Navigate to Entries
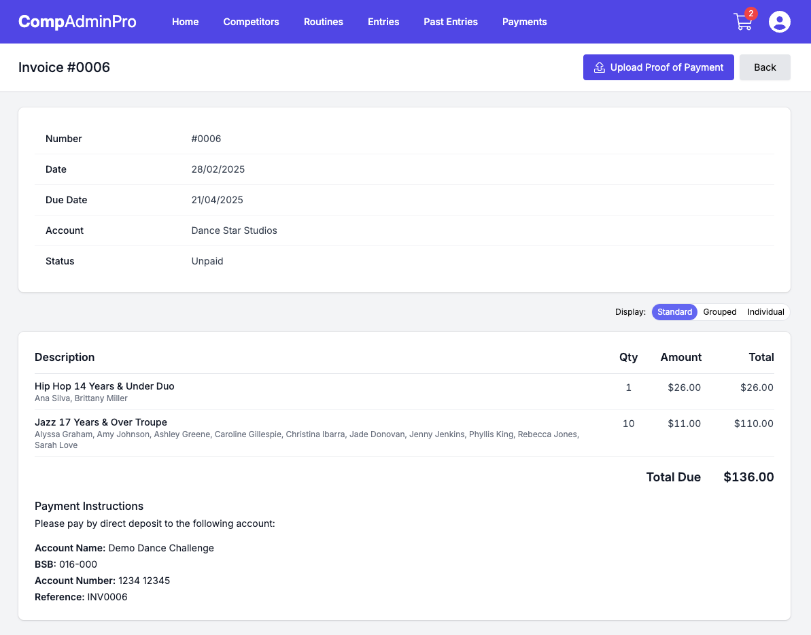Image resolution: width=811 pixels, height=635 pixels. (383, 22)
